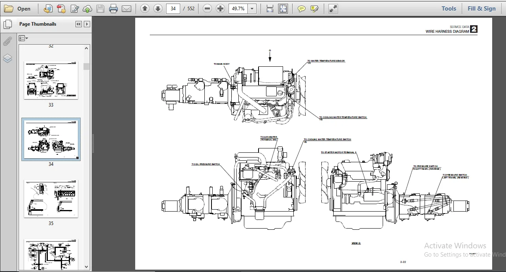Click the TO OIL PRESSURE SWITCH label
506x272 pixels.
(x=206, y=164)
